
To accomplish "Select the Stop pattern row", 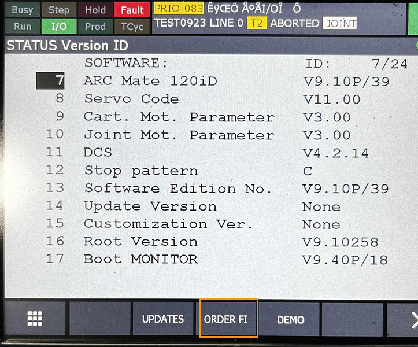I will [179, 170].
